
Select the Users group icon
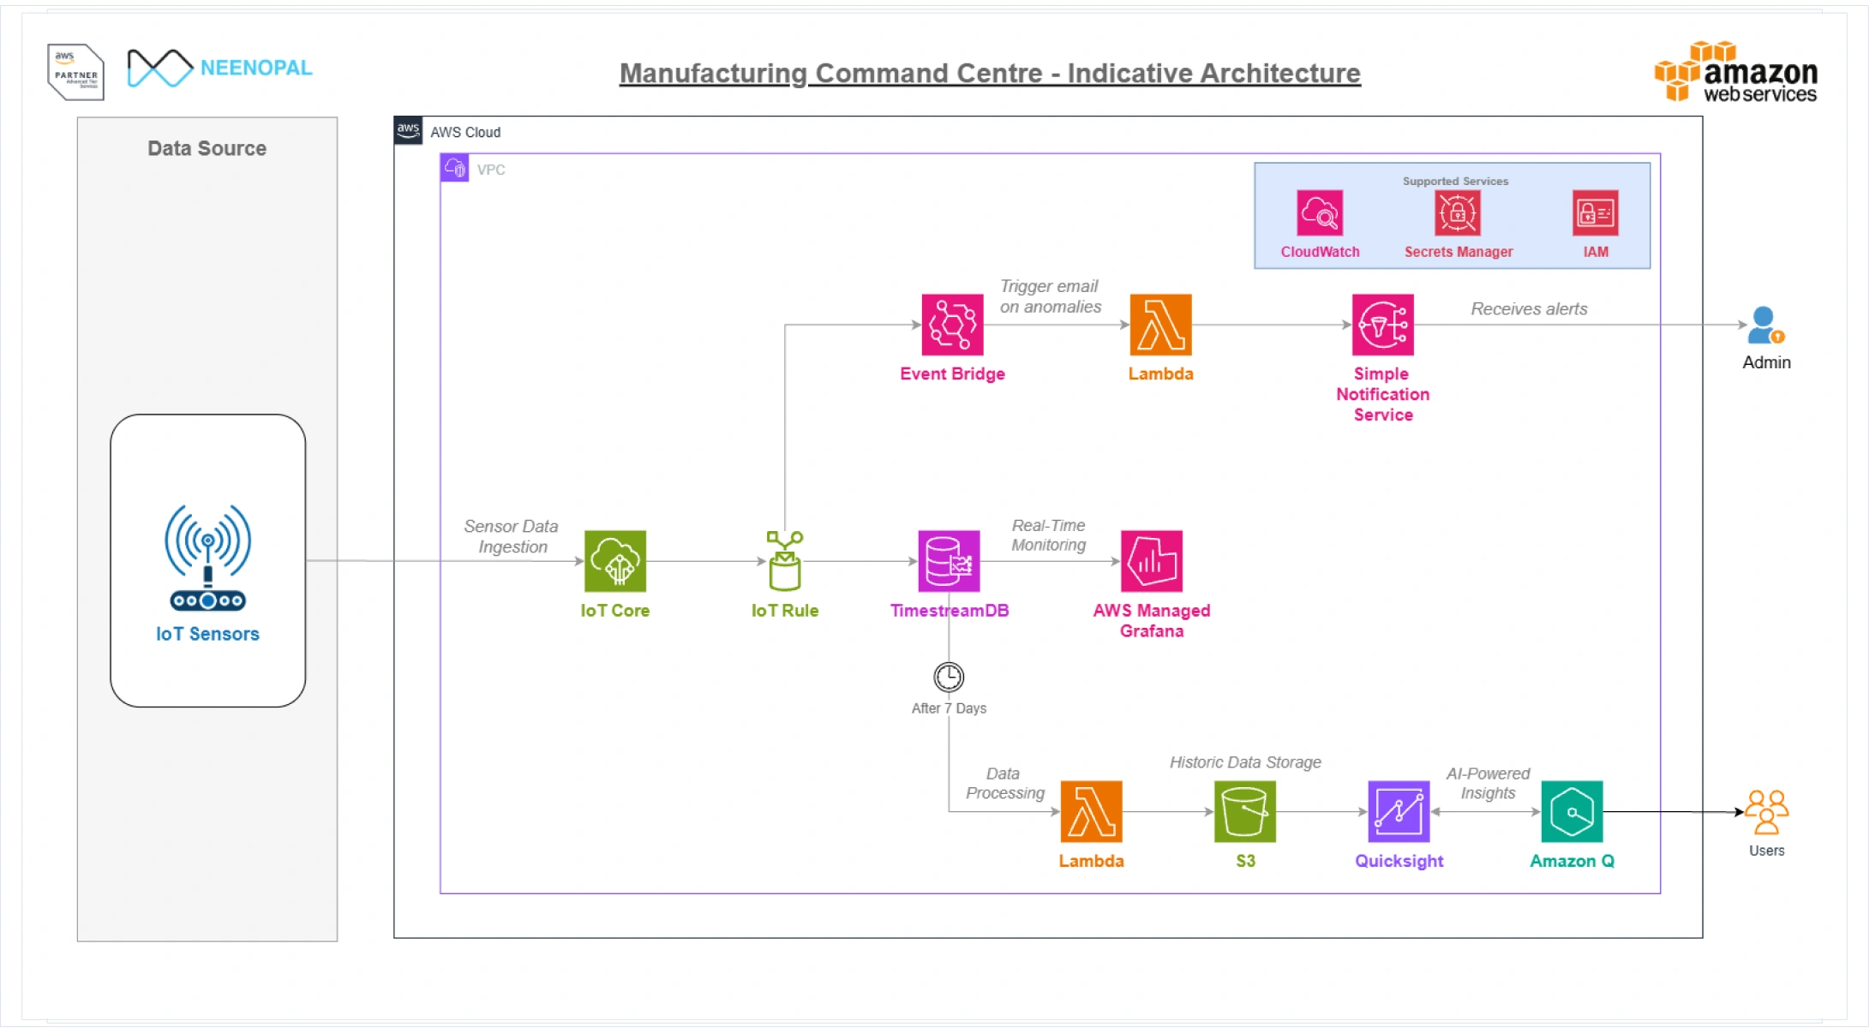click(1766, 811)
